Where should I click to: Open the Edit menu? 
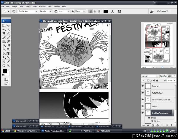coord(8,7)
